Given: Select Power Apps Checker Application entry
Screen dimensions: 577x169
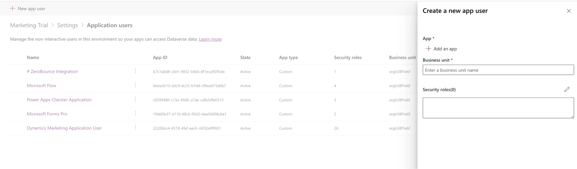Looking at the screenshot, I should point(59,100).
